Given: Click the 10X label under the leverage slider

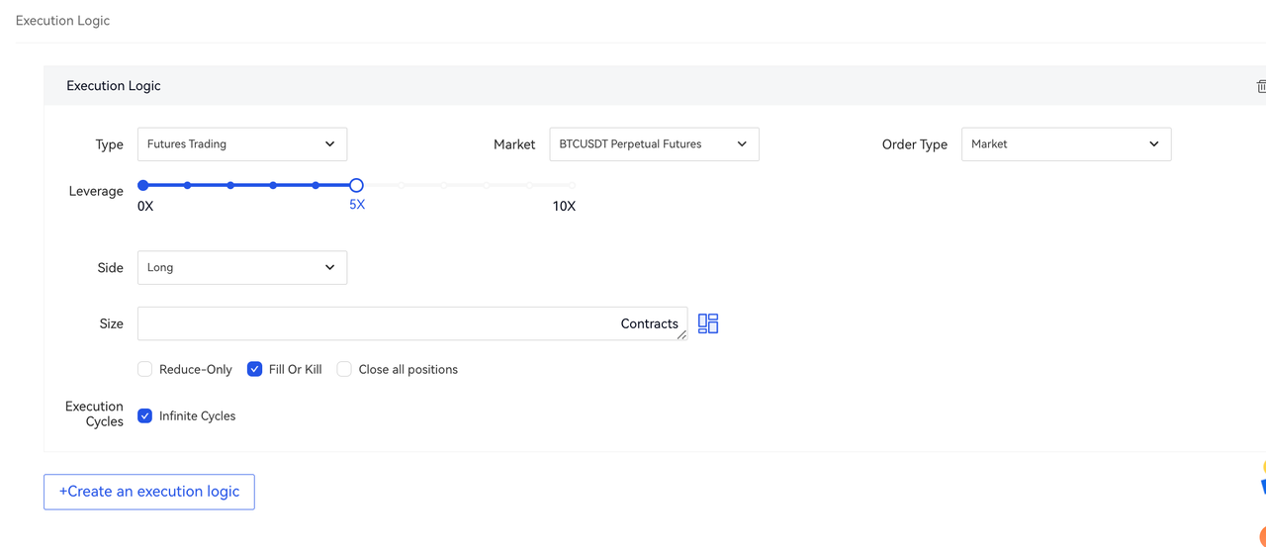Looking at the screenshot, I should click(x=564, y=206).
